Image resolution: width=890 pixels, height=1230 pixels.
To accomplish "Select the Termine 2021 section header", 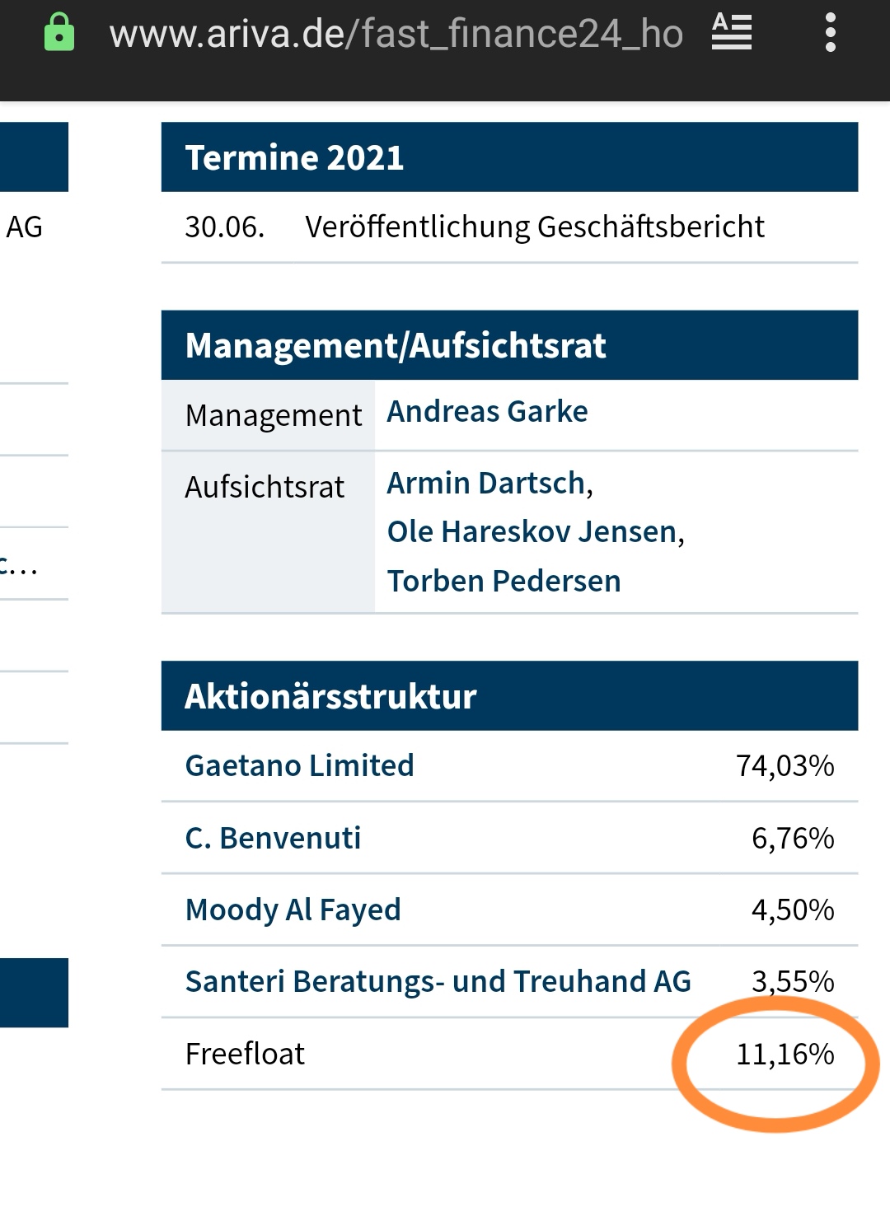I will pyautogui.click(x=294, y=157).
